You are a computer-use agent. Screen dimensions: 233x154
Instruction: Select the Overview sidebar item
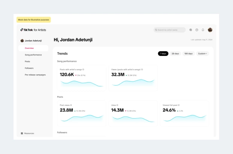point(33,48)
